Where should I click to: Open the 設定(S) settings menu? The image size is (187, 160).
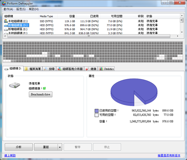[21, 9]
